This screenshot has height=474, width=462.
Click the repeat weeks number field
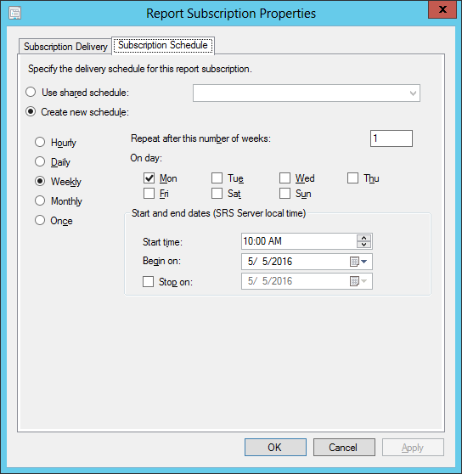(392, 138)
